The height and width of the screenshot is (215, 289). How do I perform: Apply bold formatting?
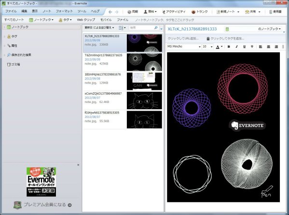pos(229,47)
